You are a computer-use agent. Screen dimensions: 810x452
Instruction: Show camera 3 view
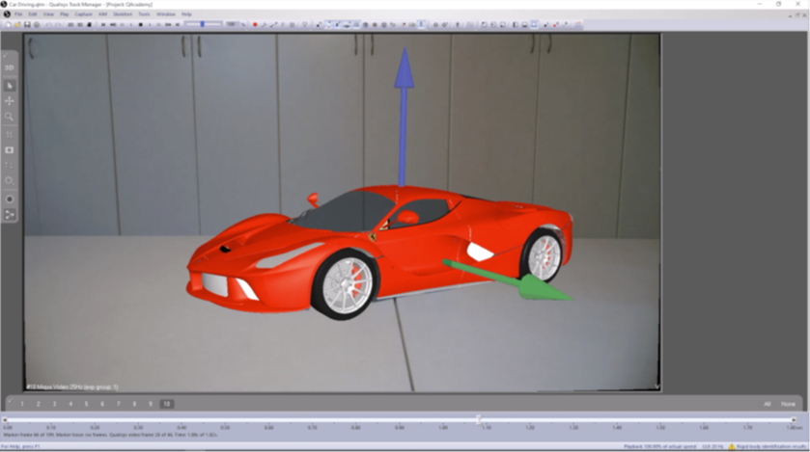[x=54, y=404]
